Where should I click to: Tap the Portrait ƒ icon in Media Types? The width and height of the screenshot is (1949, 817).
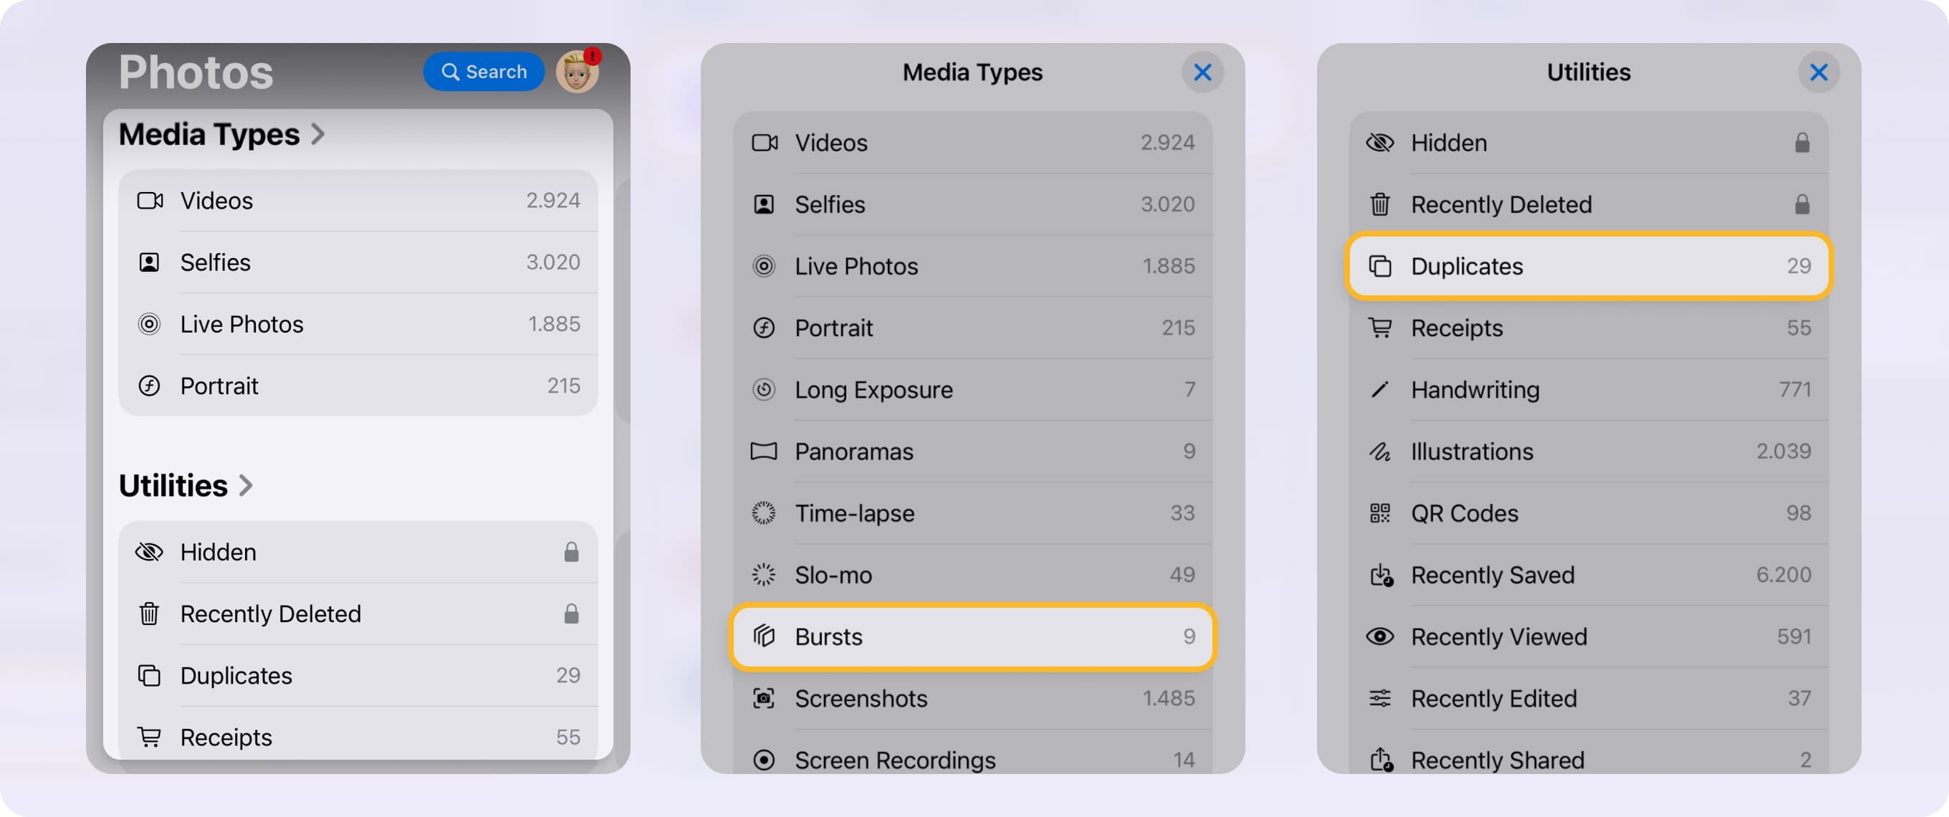pyautogui.click(x=764, y=328)
